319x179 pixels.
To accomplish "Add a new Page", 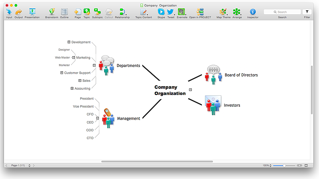I will coord(77,12).
